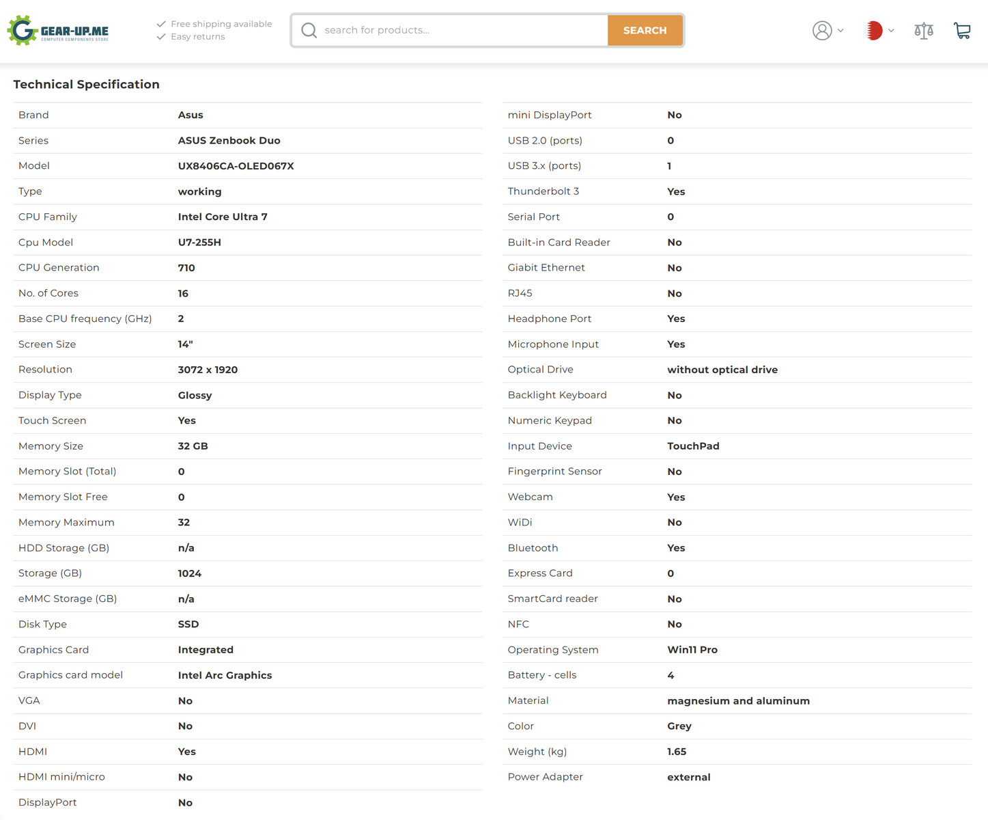The width and height of the screenshot is (988, 820).
Task: Click the Microphone Input label
Action: [553, 344]
